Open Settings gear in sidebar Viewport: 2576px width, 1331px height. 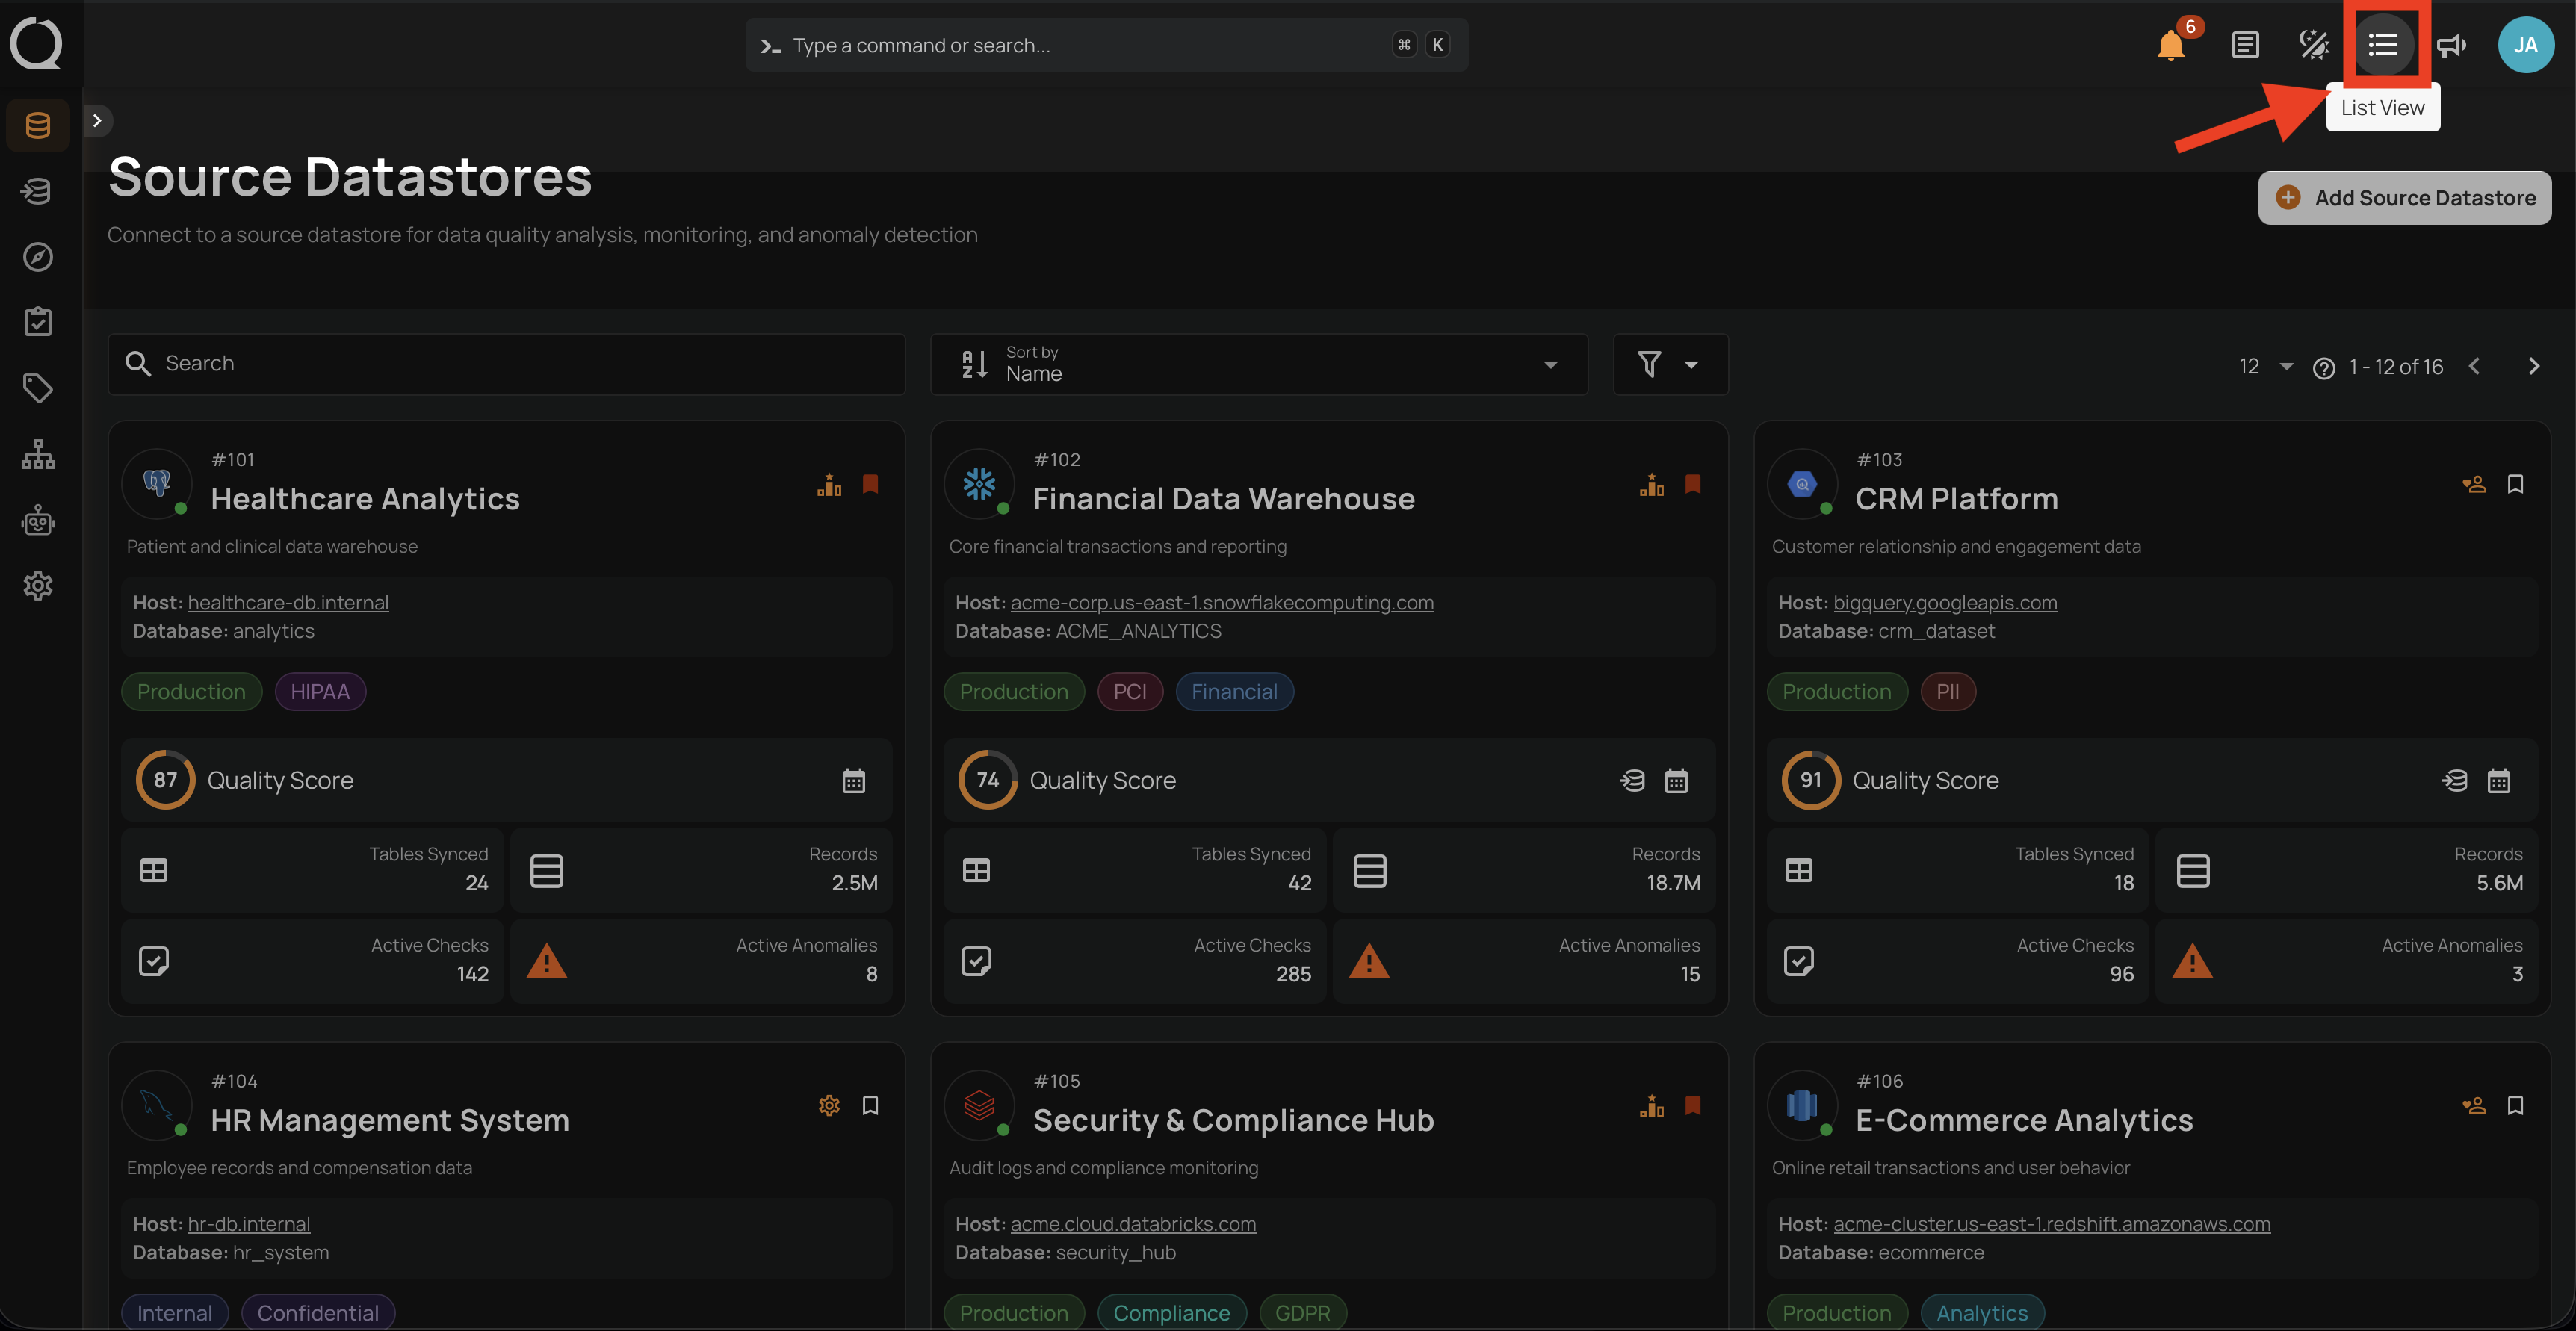click(38, 585)
